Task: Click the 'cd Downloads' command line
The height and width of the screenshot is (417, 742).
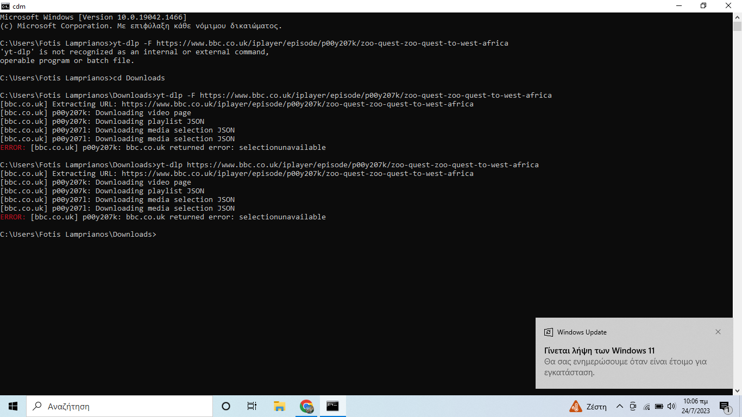Action: pos(83,78)
